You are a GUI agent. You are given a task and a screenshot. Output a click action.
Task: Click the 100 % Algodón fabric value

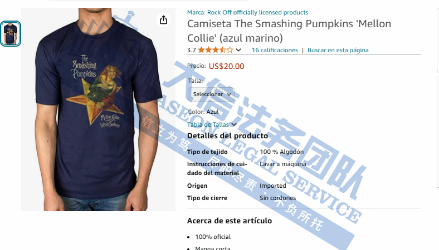(x=282, y=152)
